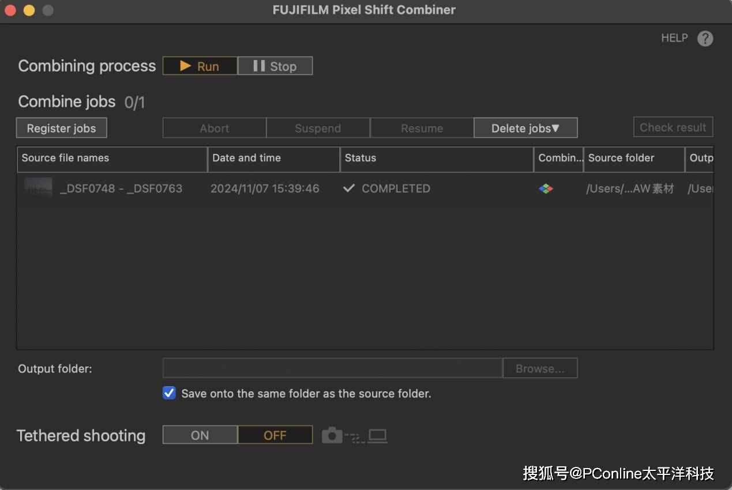Select the _DSF0748 job thumbnail
The image size is (732, 490).
38,188
